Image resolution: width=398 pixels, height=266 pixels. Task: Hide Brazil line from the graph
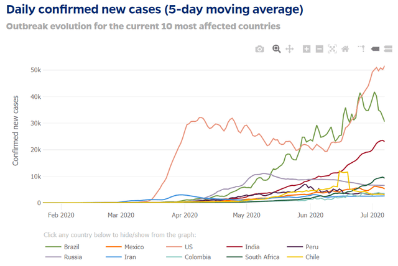pos(62,247)
